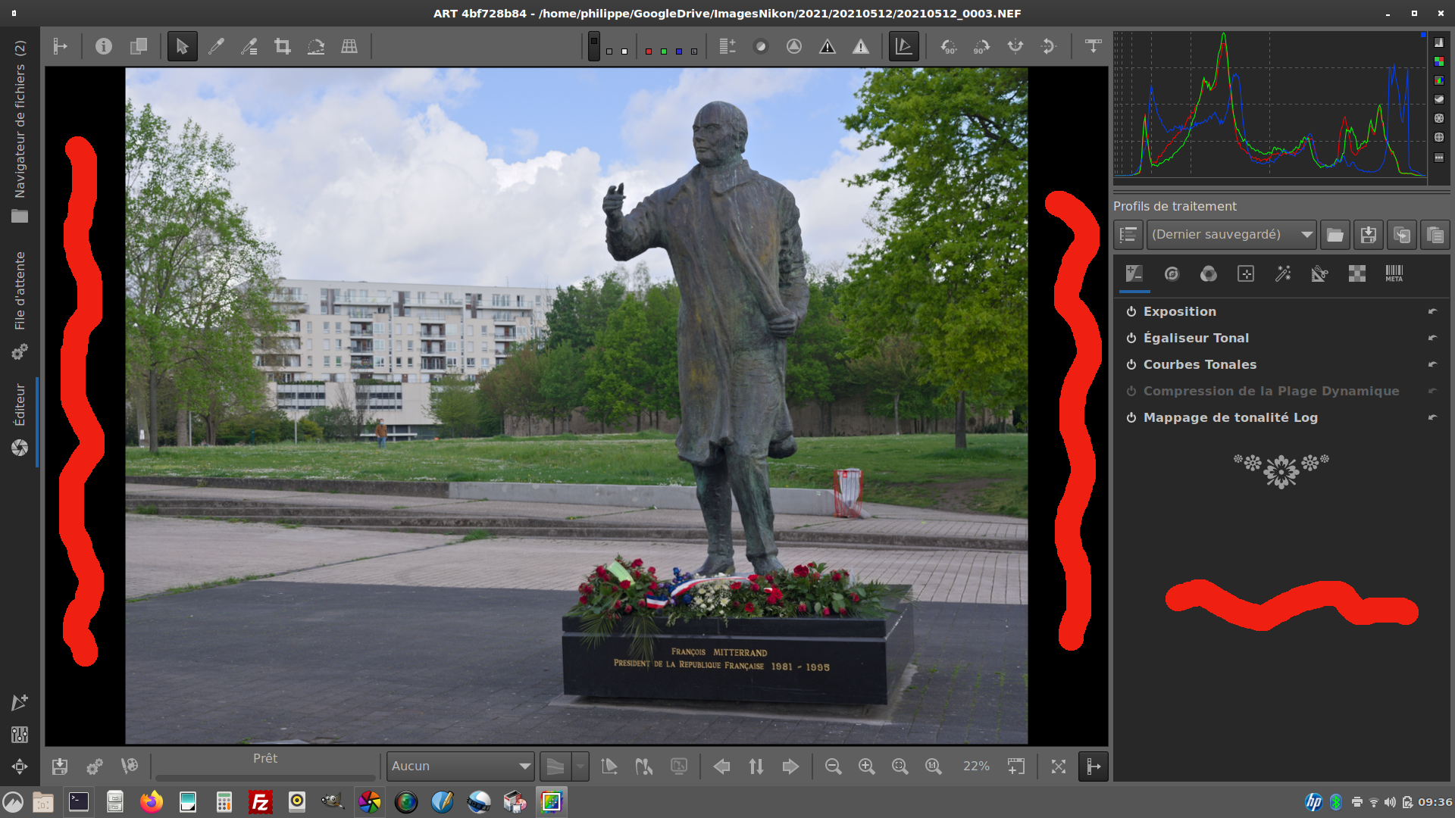1455x818 pixels.
Task: Launch Firefox from the taskbar
Action: (151, 801)
